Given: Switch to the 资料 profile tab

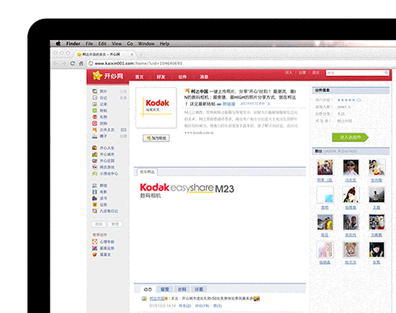Looking at the screenshot, I should pyautogui.click(x=182, y=290).
